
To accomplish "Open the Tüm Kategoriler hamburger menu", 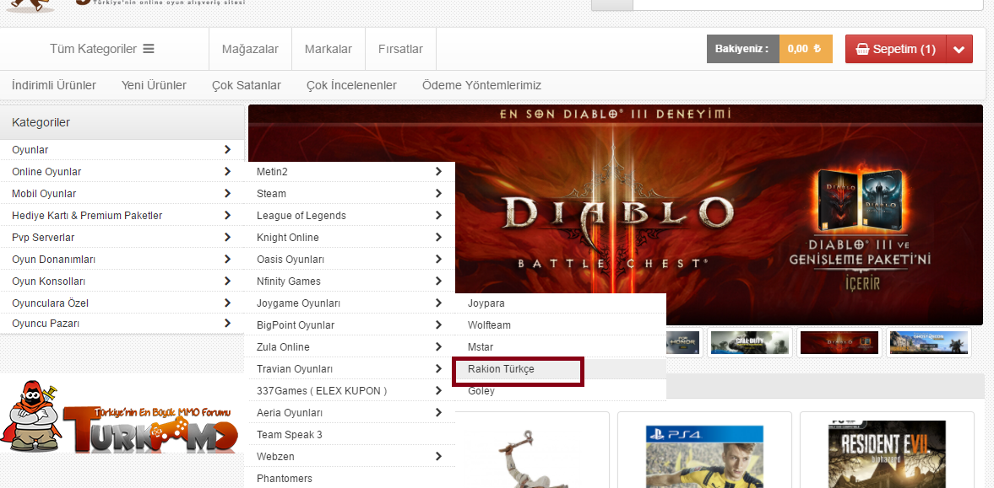I will [x=101, y=49].
